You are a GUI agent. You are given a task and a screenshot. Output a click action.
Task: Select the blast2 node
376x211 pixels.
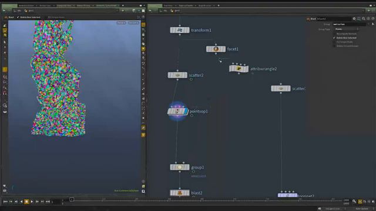coord(180,193)
